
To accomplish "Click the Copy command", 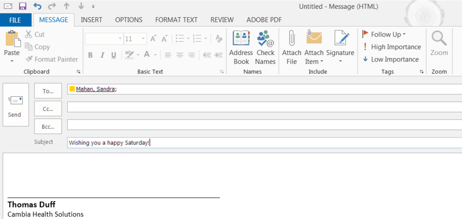I will coord(37,47).
